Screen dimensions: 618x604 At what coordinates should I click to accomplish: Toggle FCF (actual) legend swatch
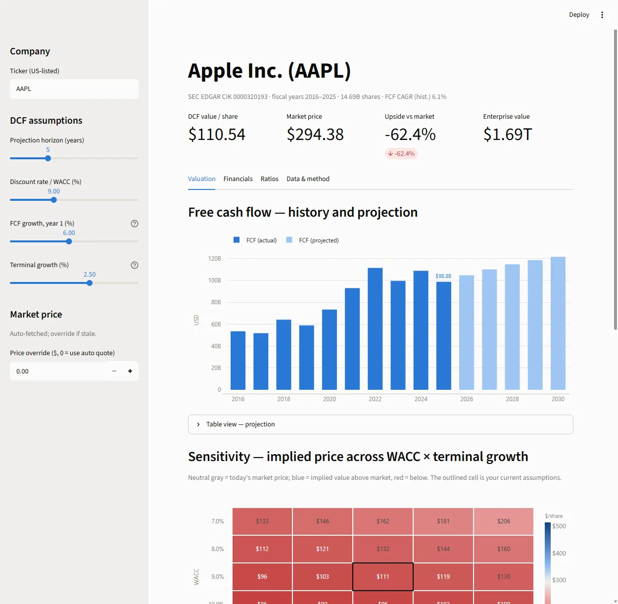click(x=237, y=240)
